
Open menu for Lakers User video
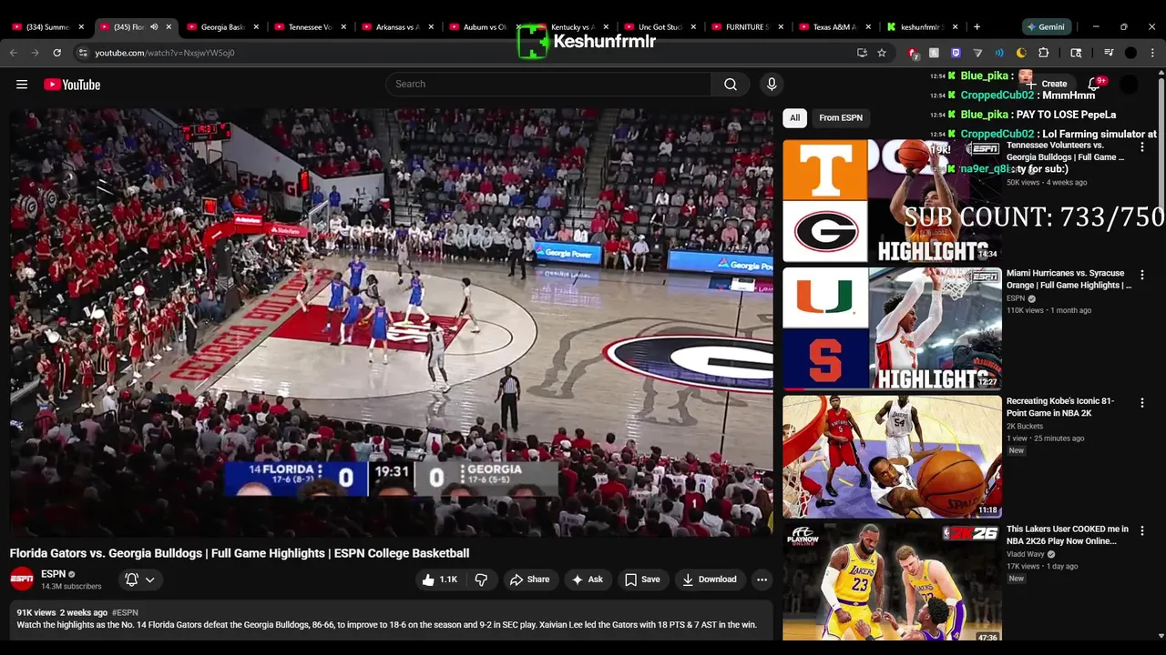tap(1142, 530)
